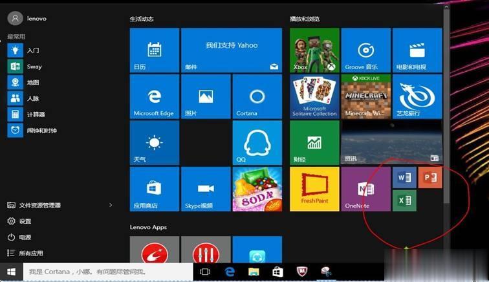Click the lenovo user account
Screen dimensions: 489x282
tap(27, 18)
